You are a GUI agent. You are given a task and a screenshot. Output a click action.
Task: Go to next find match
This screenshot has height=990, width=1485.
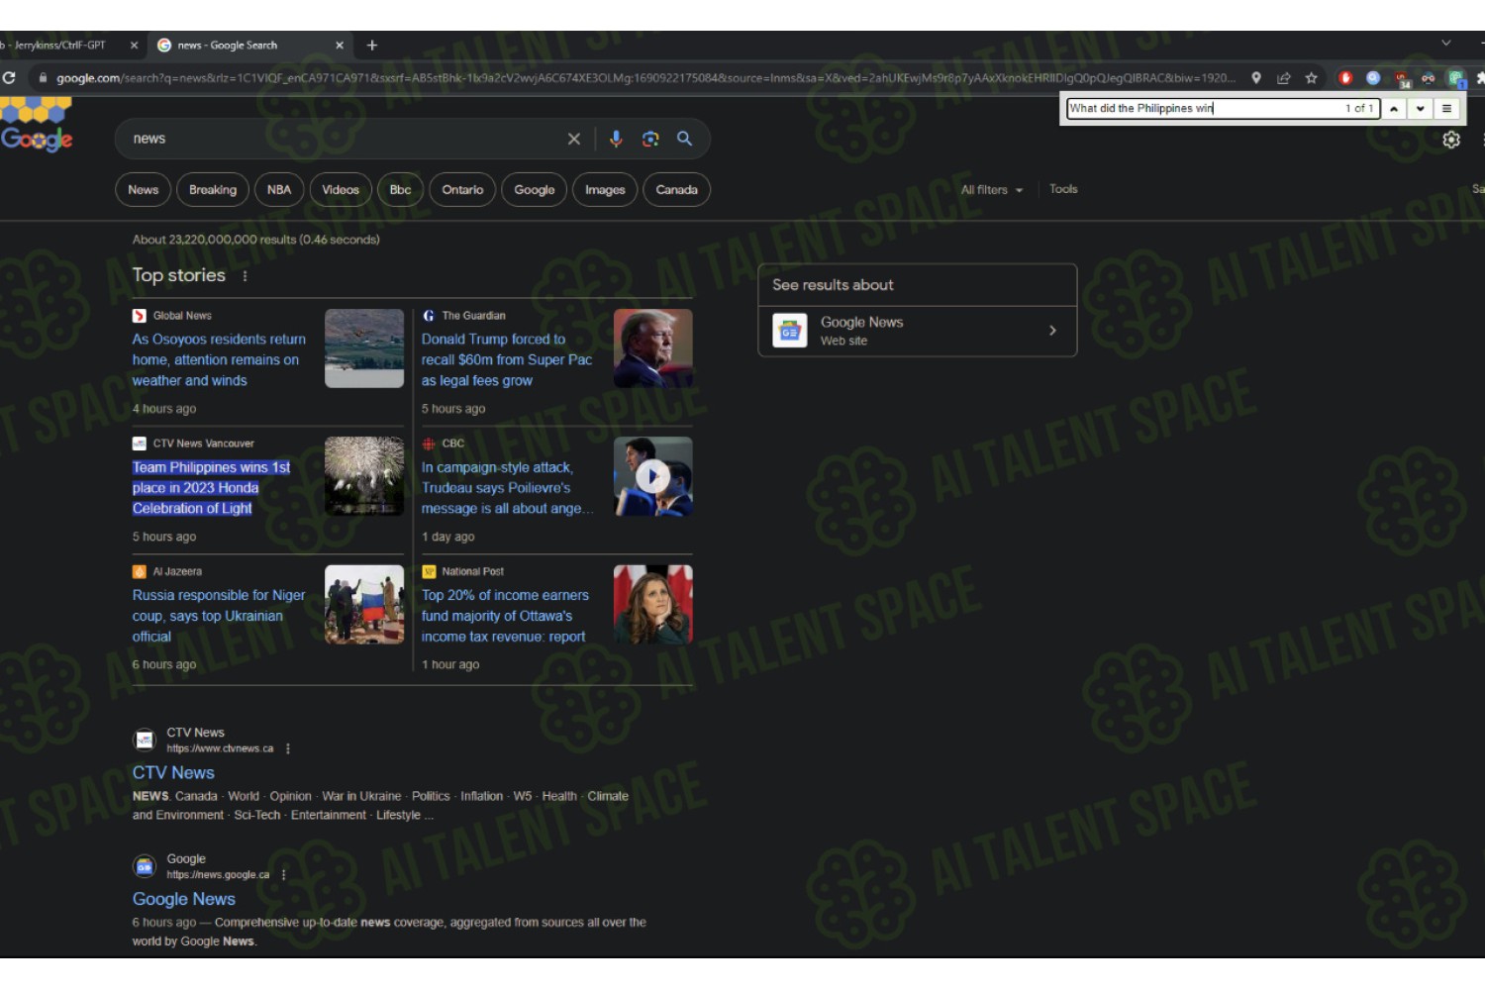(x=1421, y=109)
